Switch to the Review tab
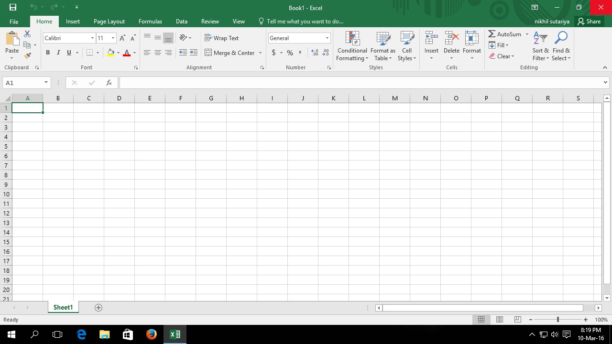612x344 pixels. pos(210,21)
